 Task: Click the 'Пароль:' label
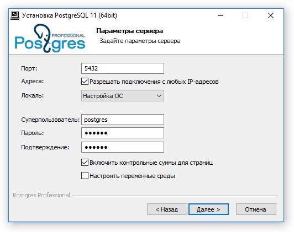tap(32, 133)
